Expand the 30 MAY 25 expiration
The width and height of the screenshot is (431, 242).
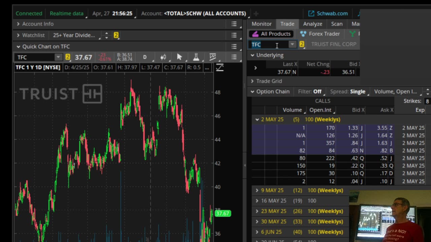[x=257, y=221]
